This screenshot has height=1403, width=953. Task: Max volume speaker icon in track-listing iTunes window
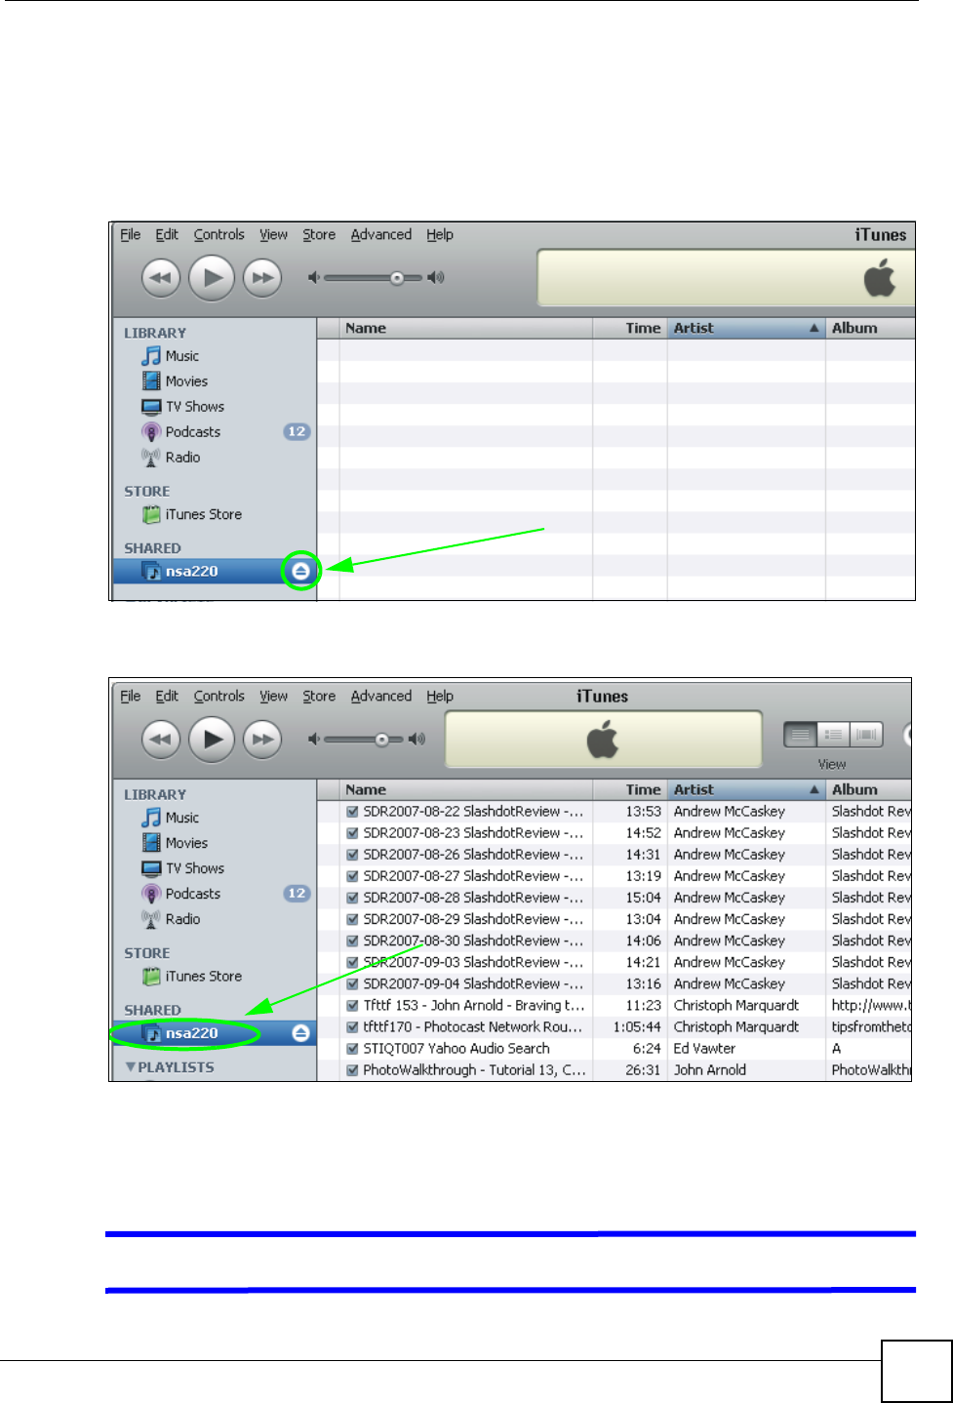417,740
